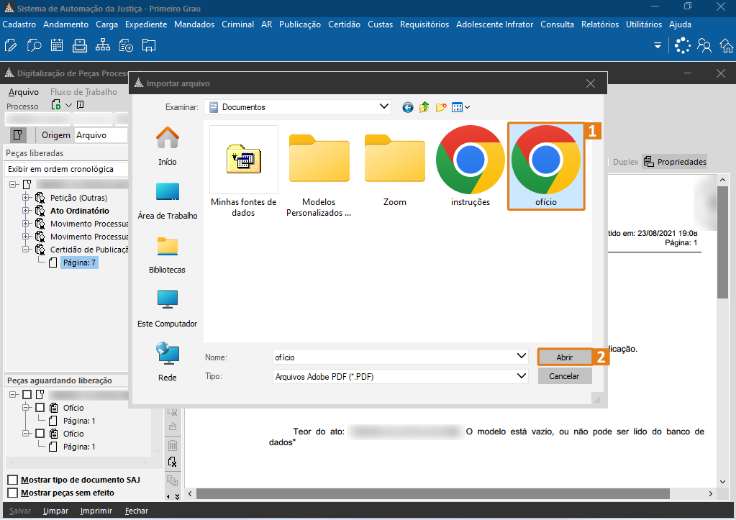
Task: Click the document preview horizontal scrollbar
Action: click(x=433, y=493)
